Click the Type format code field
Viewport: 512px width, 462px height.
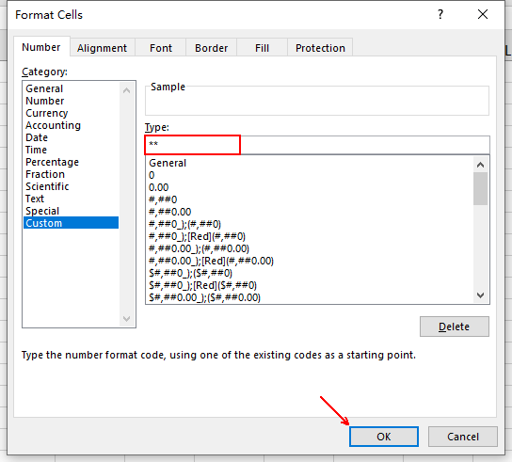pos(317,145)
